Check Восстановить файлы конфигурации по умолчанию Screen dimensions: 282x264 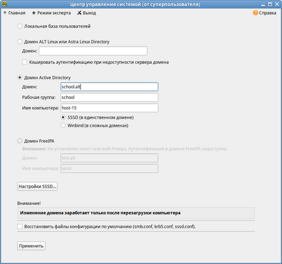20,226
